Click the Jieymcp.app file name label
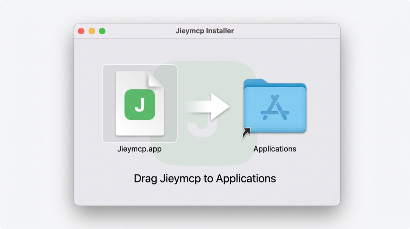The width and height of the screenshot is (410, 229). [139, 149]
